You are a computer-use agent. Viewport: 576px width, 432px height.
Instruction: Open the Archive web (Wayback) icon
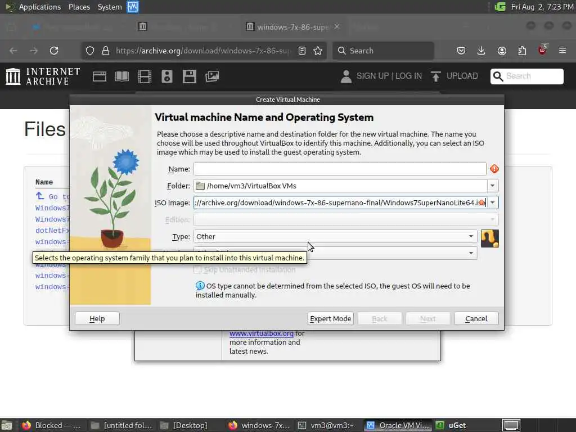(x=100, y=76)
